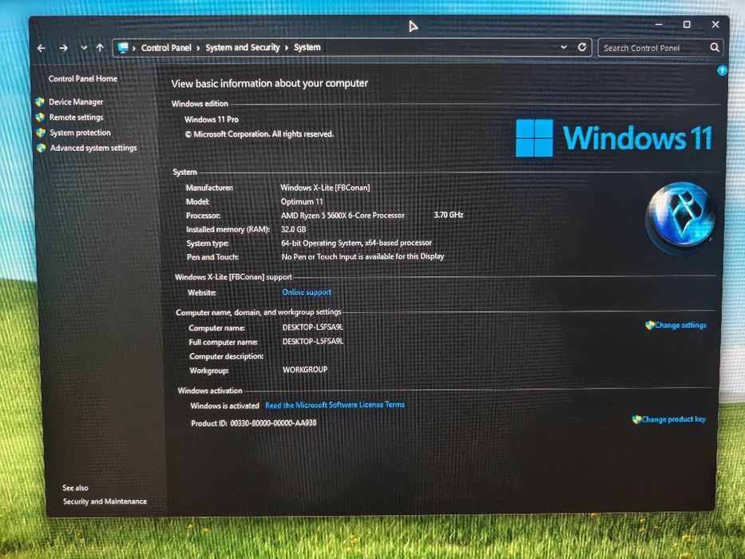Maximize the System window
745x559 pixels.
tap(687, 24)
